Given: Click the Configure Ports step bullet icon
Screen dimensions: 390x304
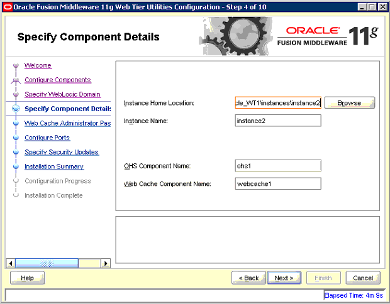Looking at the screenshot, I should 16,138.
